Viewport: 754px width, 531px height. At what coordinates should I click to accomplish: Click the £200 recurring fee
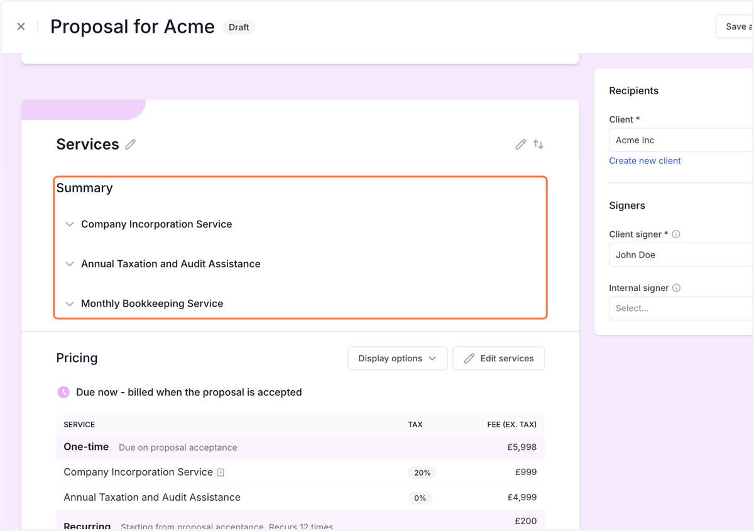click(x=526, y=520)
